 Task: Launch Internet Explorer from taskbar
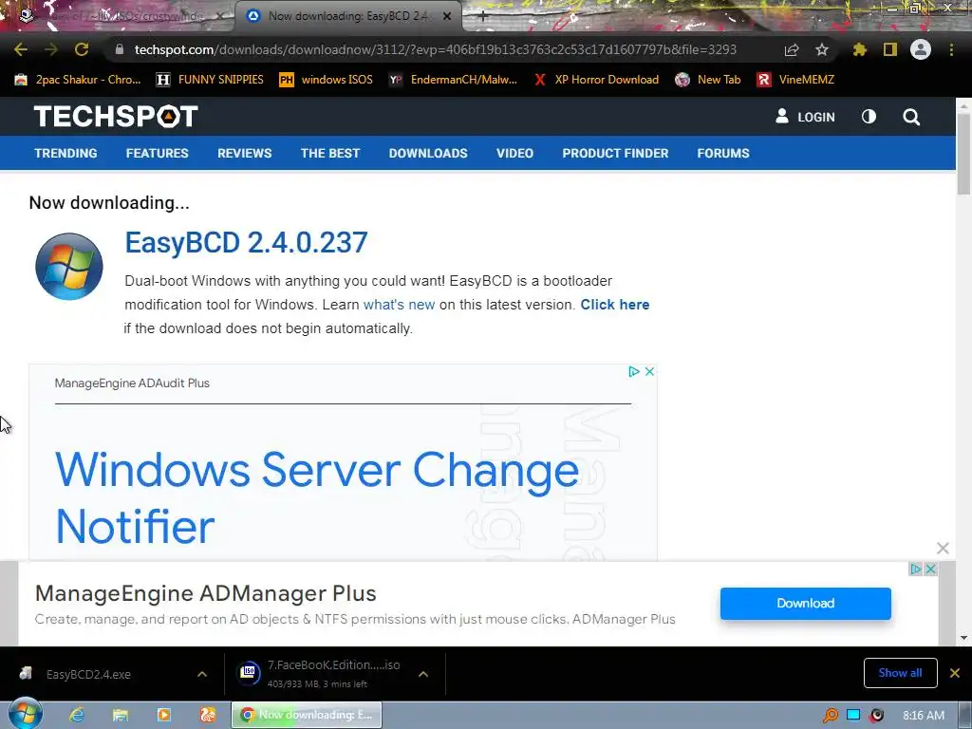click(x=77, y=715)
